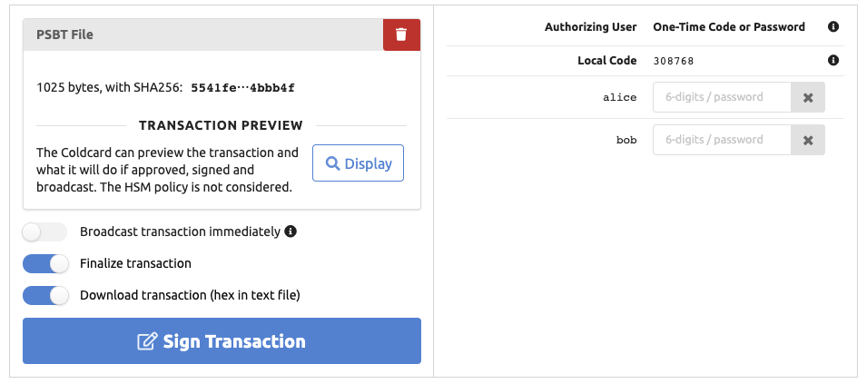This screenshot has height=384, width=867.
Task: Open info icon beside Broadcast transaction immediately
Action: click(291, 231)
